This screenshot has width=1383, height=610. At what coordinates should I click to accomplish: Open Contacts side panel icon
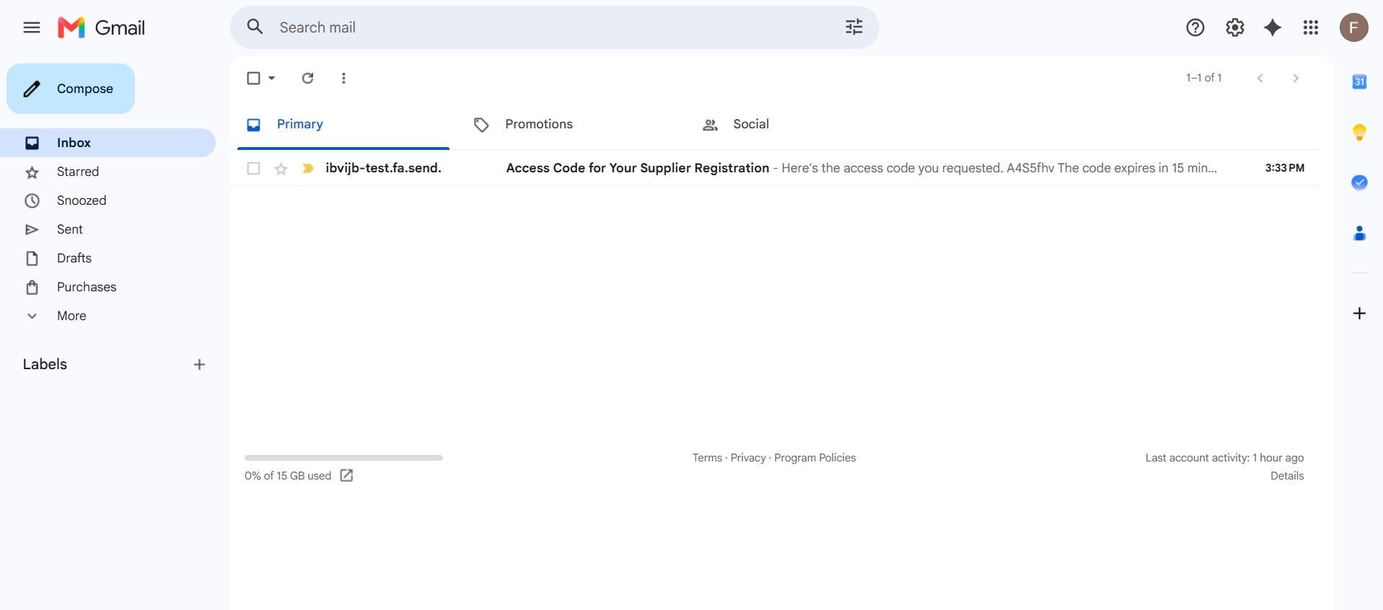pyautogui.click(x=1359, y=233)
